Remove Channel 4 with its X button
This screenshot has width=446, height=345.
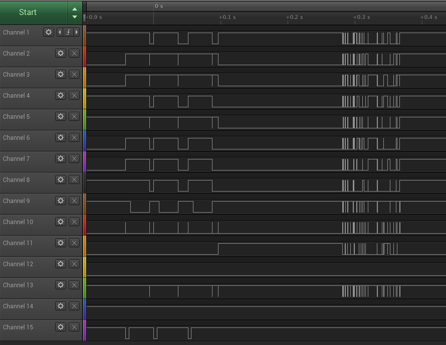[x=74, y=95]
